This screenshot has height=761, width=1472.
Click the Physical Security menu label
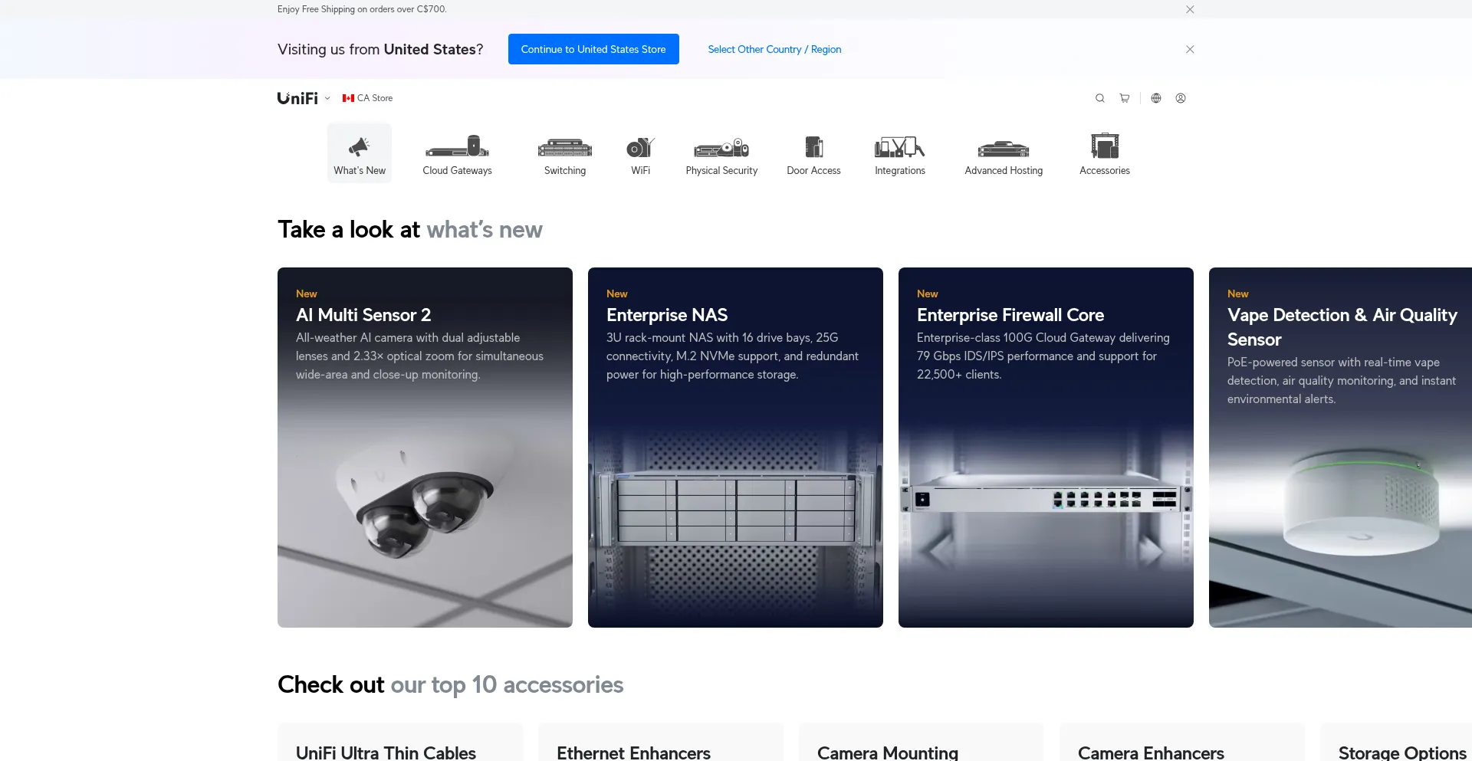(x=721, y=171)
